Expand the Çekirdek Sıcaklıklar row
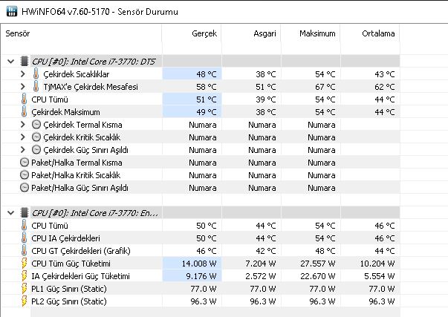Image resolution: width=448 pixels, height=317 pixels. (x=23, y=74)
